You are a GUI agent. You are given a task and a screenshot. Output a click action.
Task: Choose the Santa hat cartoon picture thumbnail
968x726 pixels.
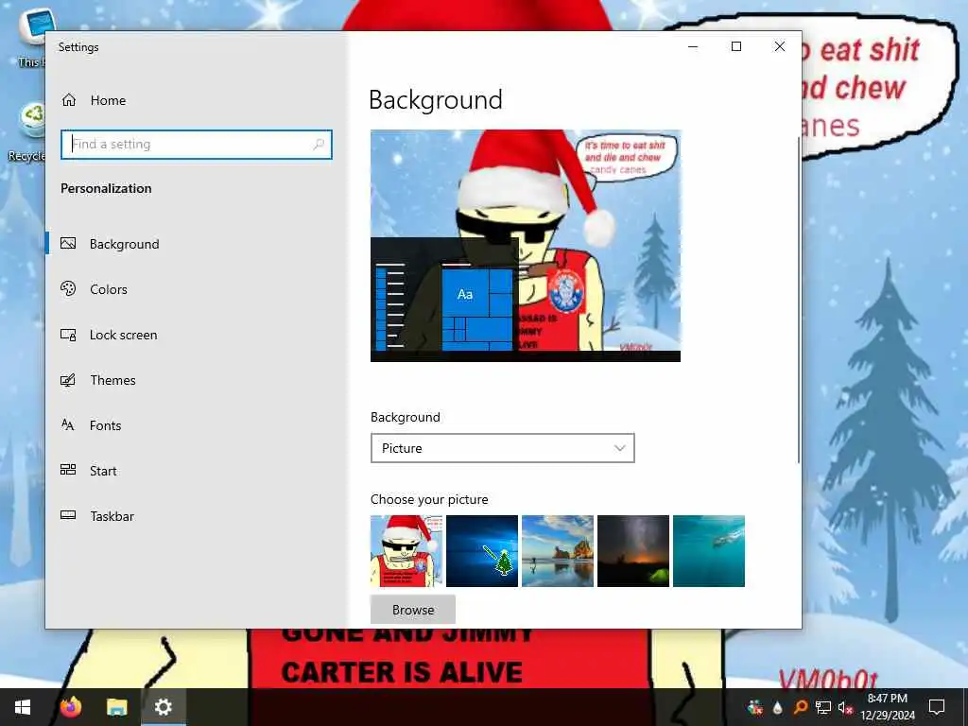tap(406, 551)
